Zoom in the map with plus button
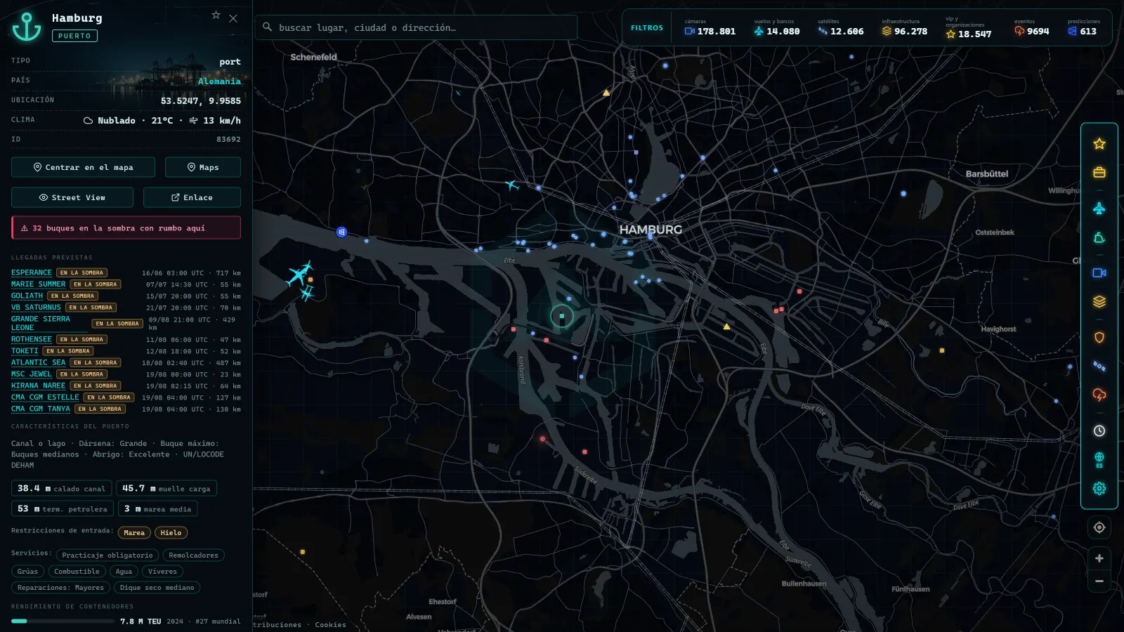Viewport: 1124px width, 632px height. click(1099, 558)
